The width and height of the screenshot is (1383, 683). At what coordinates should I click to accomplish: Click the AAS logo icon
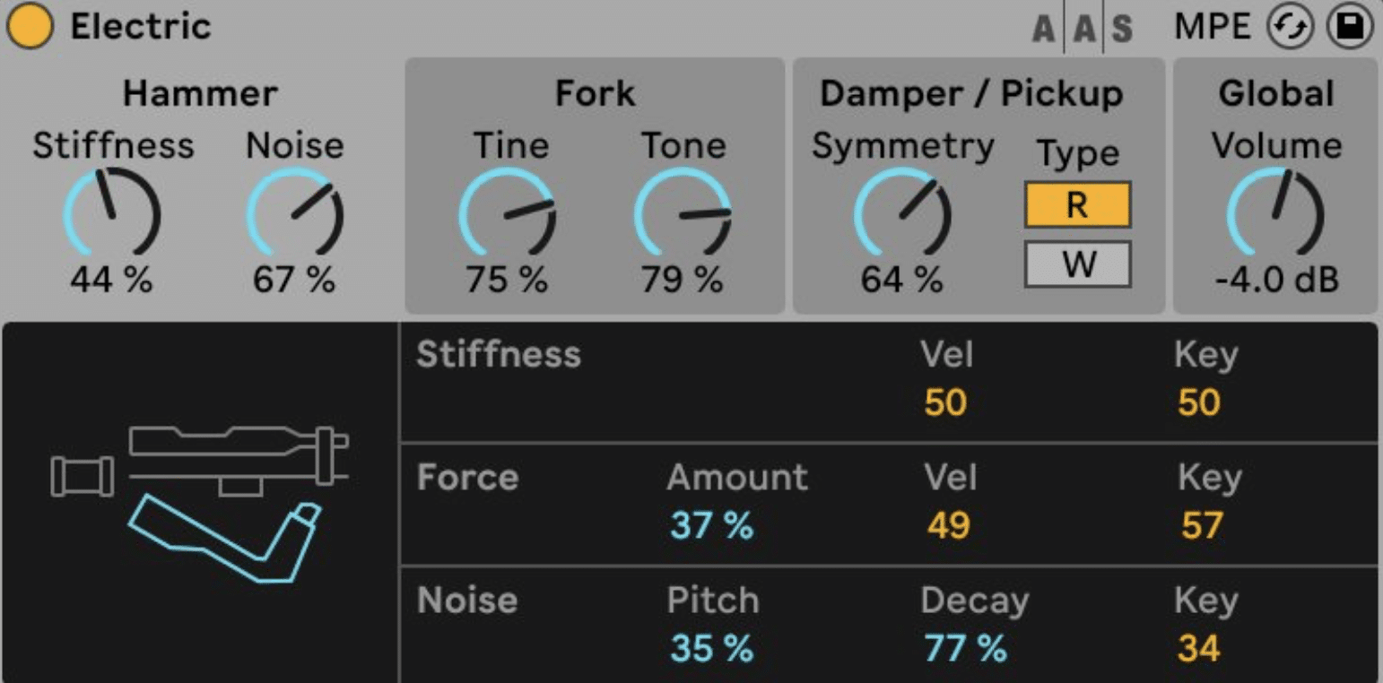click(x=1082, y=29)
